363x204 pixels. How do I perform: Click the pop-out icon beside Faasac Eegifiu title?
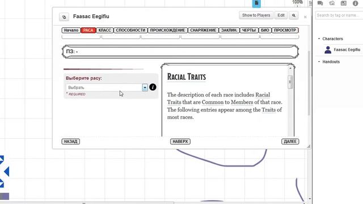click(64, 17)
